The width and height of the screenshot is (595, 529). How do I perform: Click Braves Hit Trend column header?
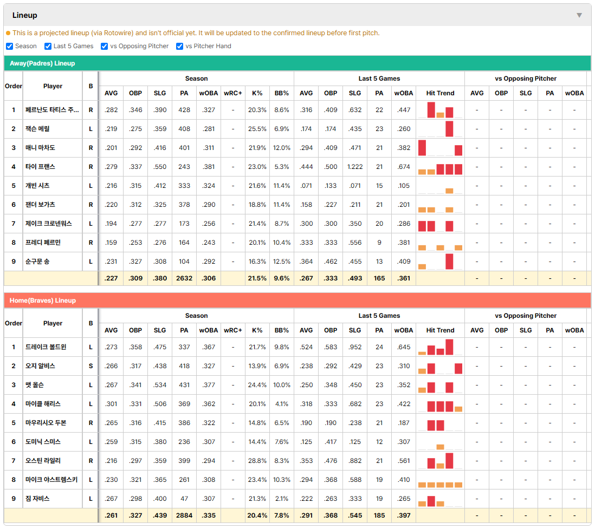pos(440,330)
